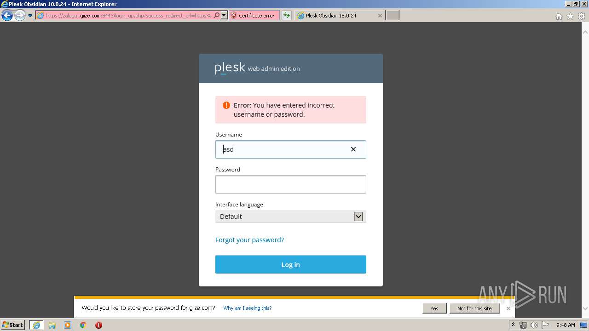Viewport: 589px width, 331px height.
Task: Click the red Opera-style taskbar icon
Action: [98, 325]
